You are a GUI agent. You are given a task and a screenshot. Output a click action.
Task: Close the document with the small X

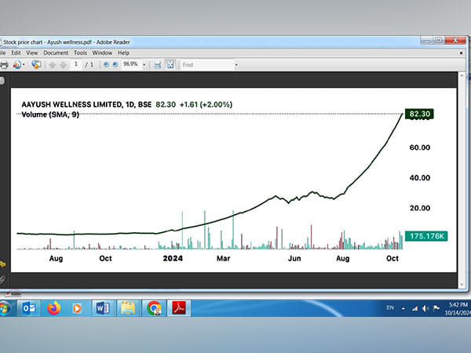point(461,53)
